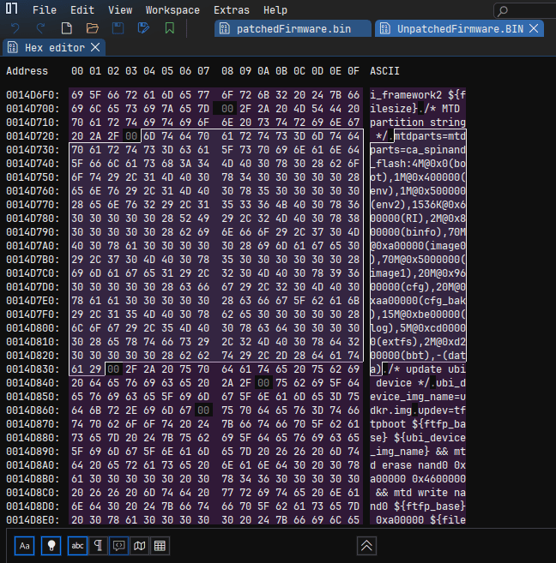This screenshot has height=563, width=556.
Task: Click ASCII text 'tpboot ${ftfp_ba'
Action: (x=418, y=424)
